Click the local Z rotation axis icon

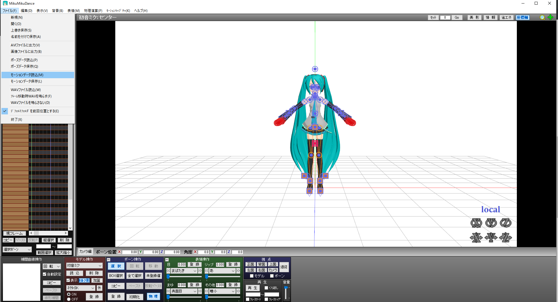[505, 223]
